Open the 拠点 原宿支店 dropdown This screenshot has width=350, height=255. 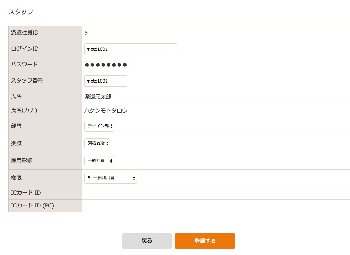[97, 143]
